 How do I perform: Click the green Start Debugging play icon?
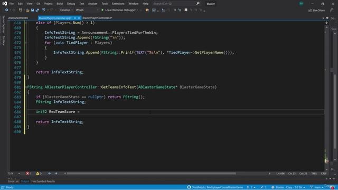102,10
